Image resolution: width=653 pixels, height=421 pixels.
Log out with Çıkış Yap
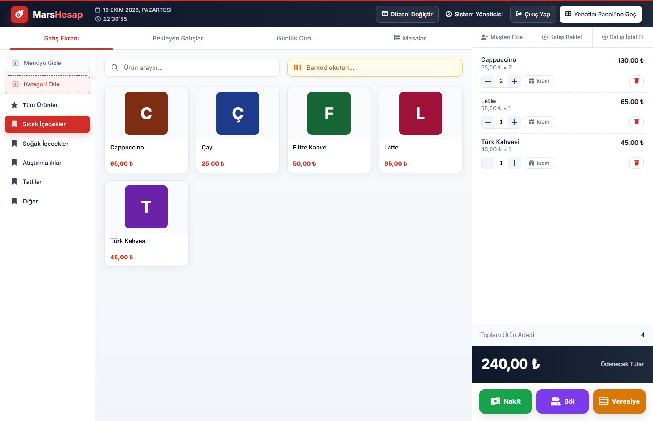[x=533, y=14]
